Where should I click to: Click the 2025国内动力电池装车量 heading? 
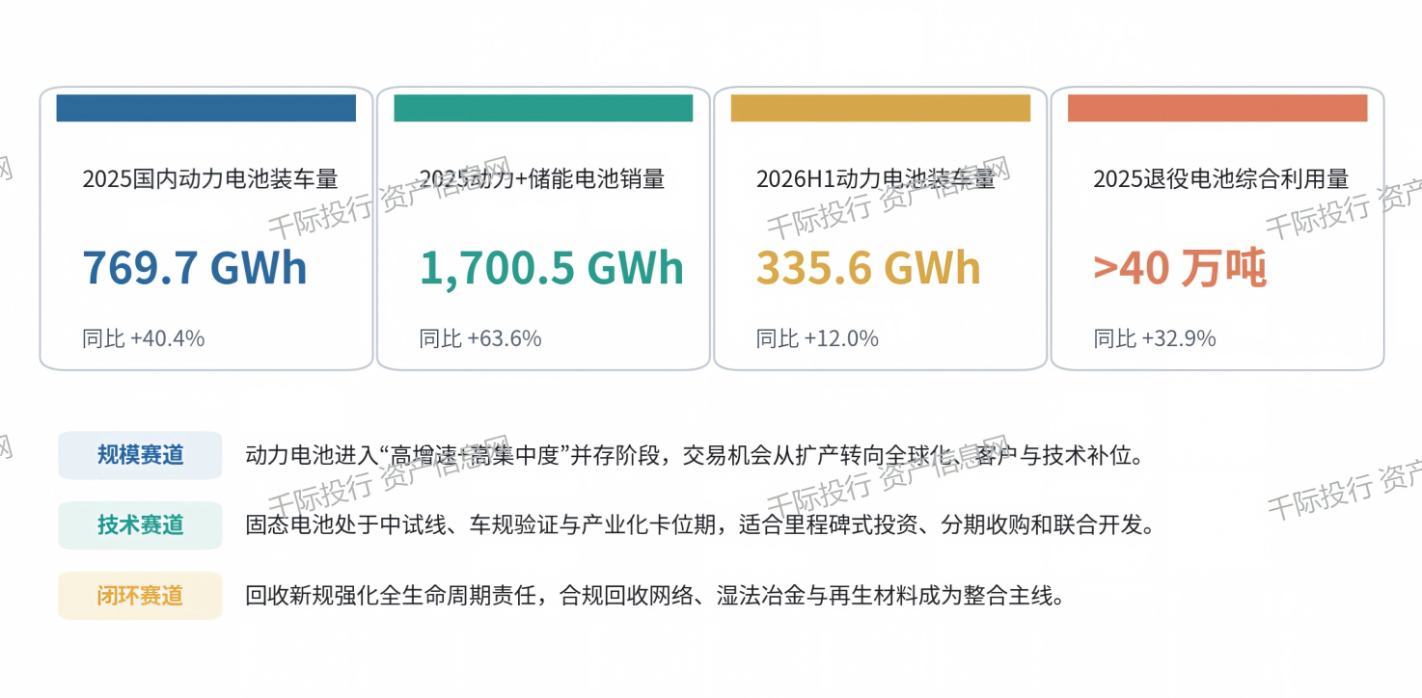[x=210, y=179]
